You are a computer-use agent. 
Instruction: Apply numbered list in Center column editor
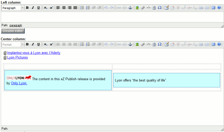88,44
